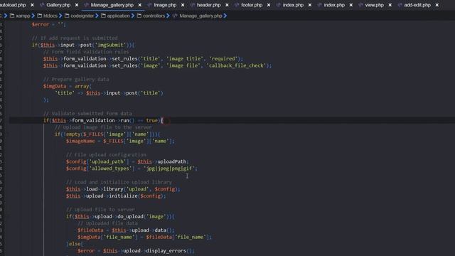Viewport: 455px width, 256px height.
Task: Click load->library('upload', $config) line
Action: click(123, 189)
